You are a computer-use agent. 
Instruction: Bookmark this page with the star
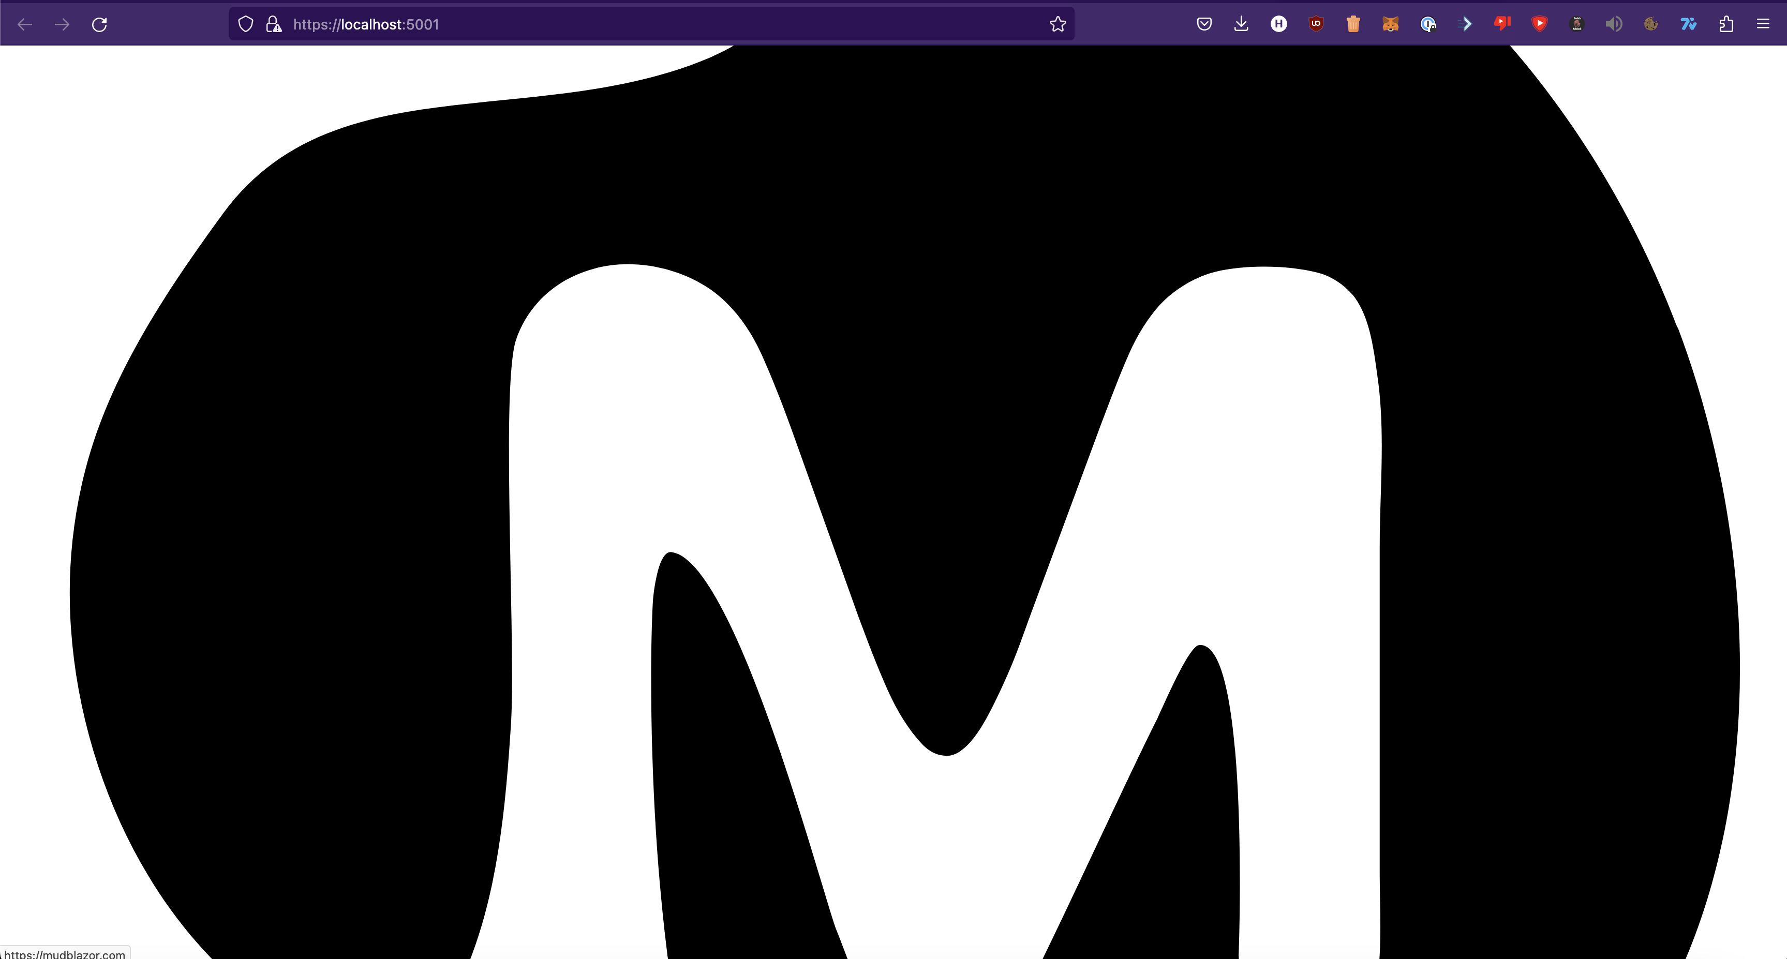coord(1058,24)
